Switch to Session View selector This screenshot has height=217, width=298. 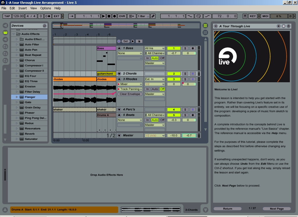tap(205, 32)
